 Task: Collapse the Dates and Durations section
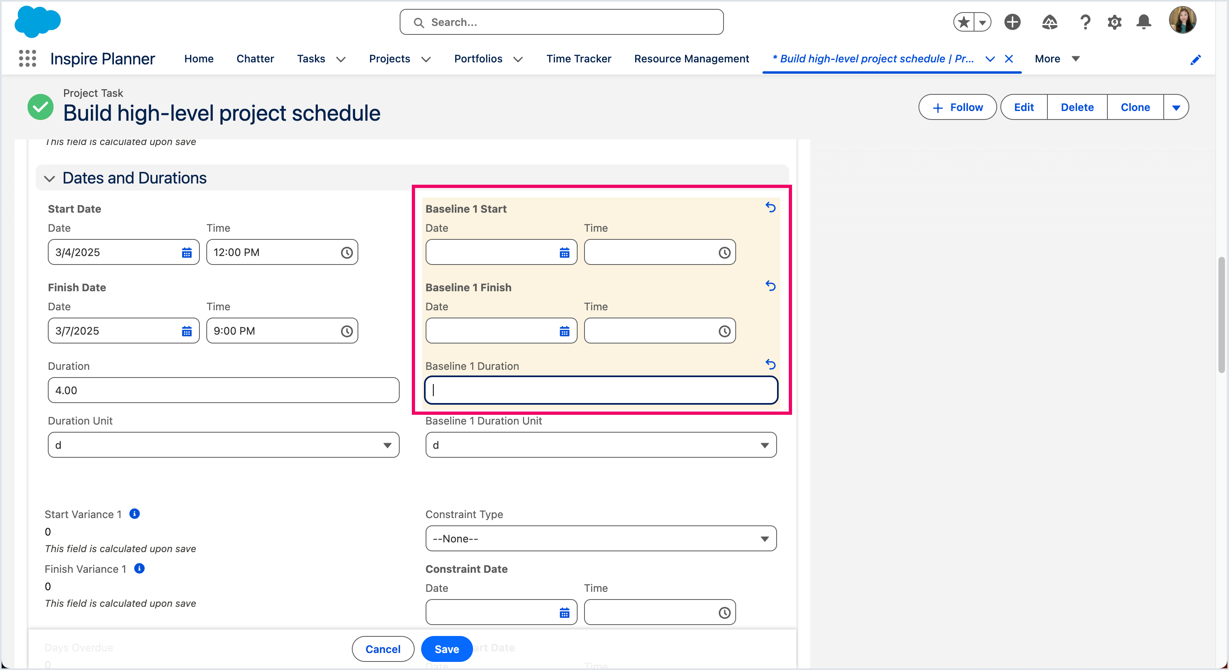[x=49, y=179]
